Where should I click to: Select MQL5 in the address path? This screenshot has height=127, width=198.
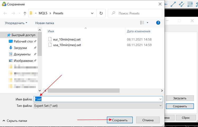43,13
